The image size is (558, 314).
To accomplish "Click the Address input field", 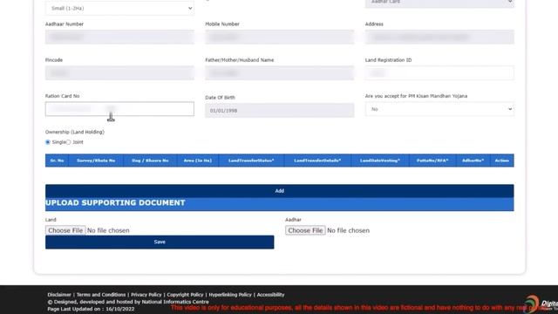I will coord(439,37).
